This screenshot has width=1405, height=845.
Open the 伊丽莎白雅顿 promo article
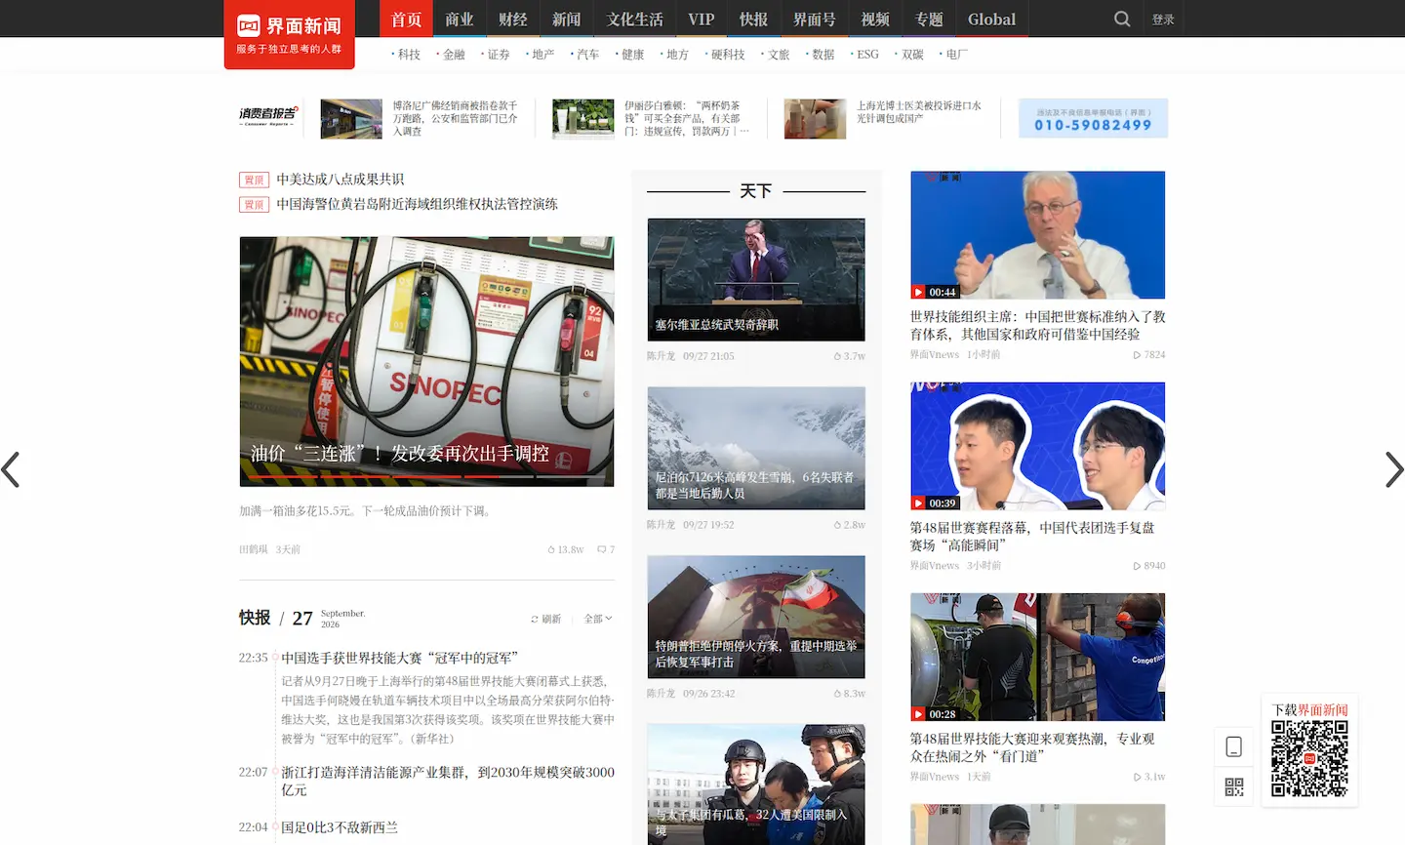[652, 118]
